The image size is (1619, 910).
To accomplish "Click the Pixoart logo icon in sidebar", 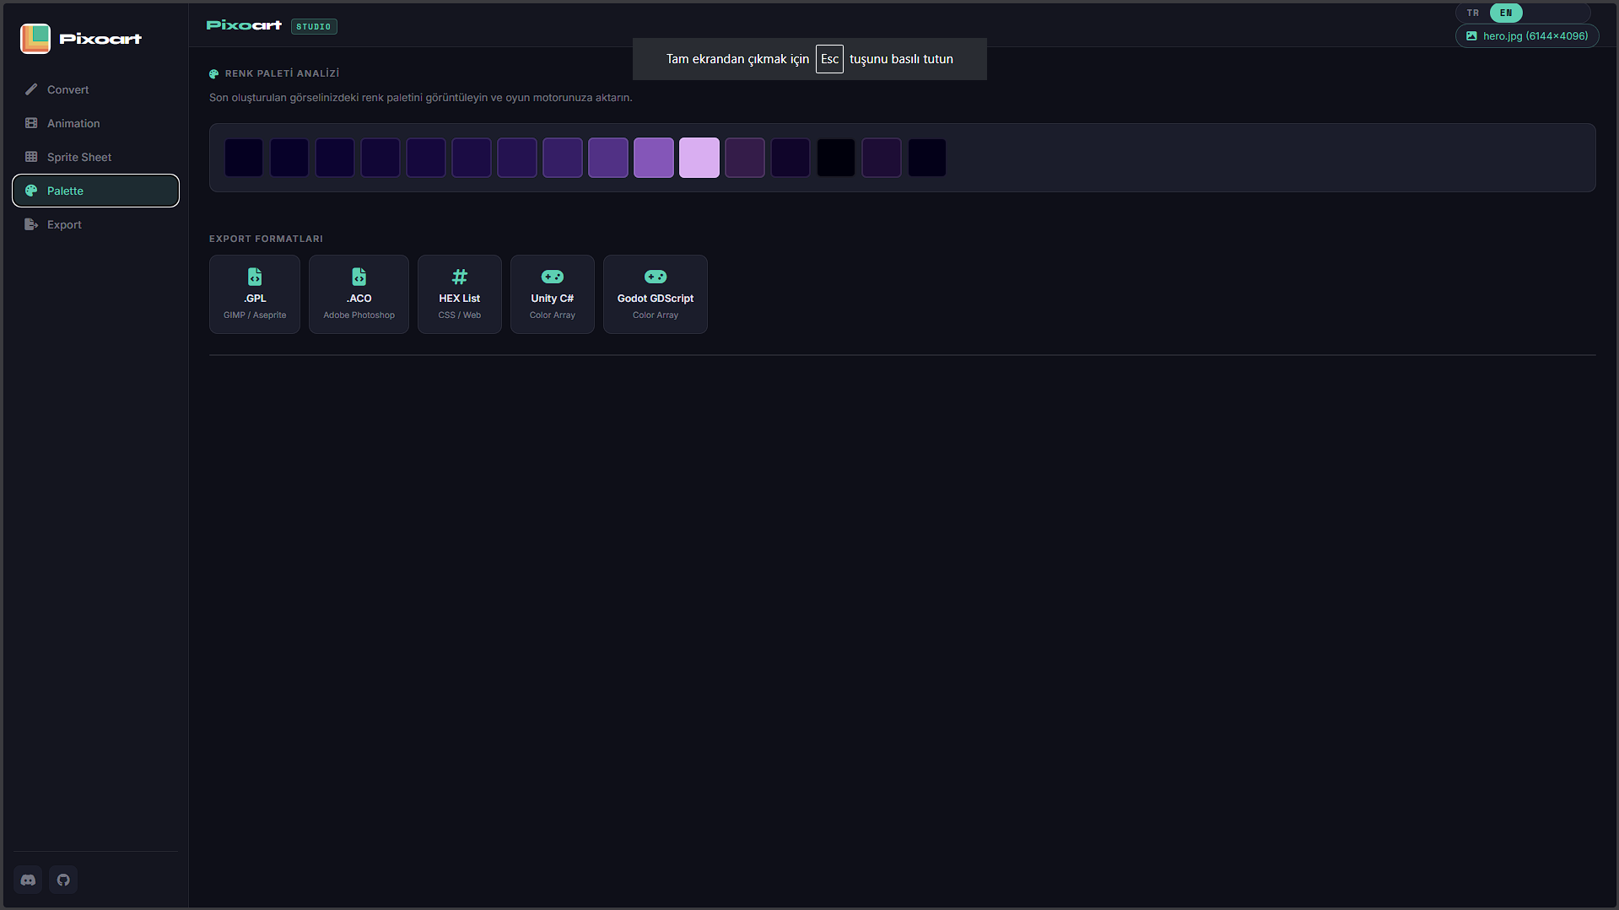I will (35, 39).
